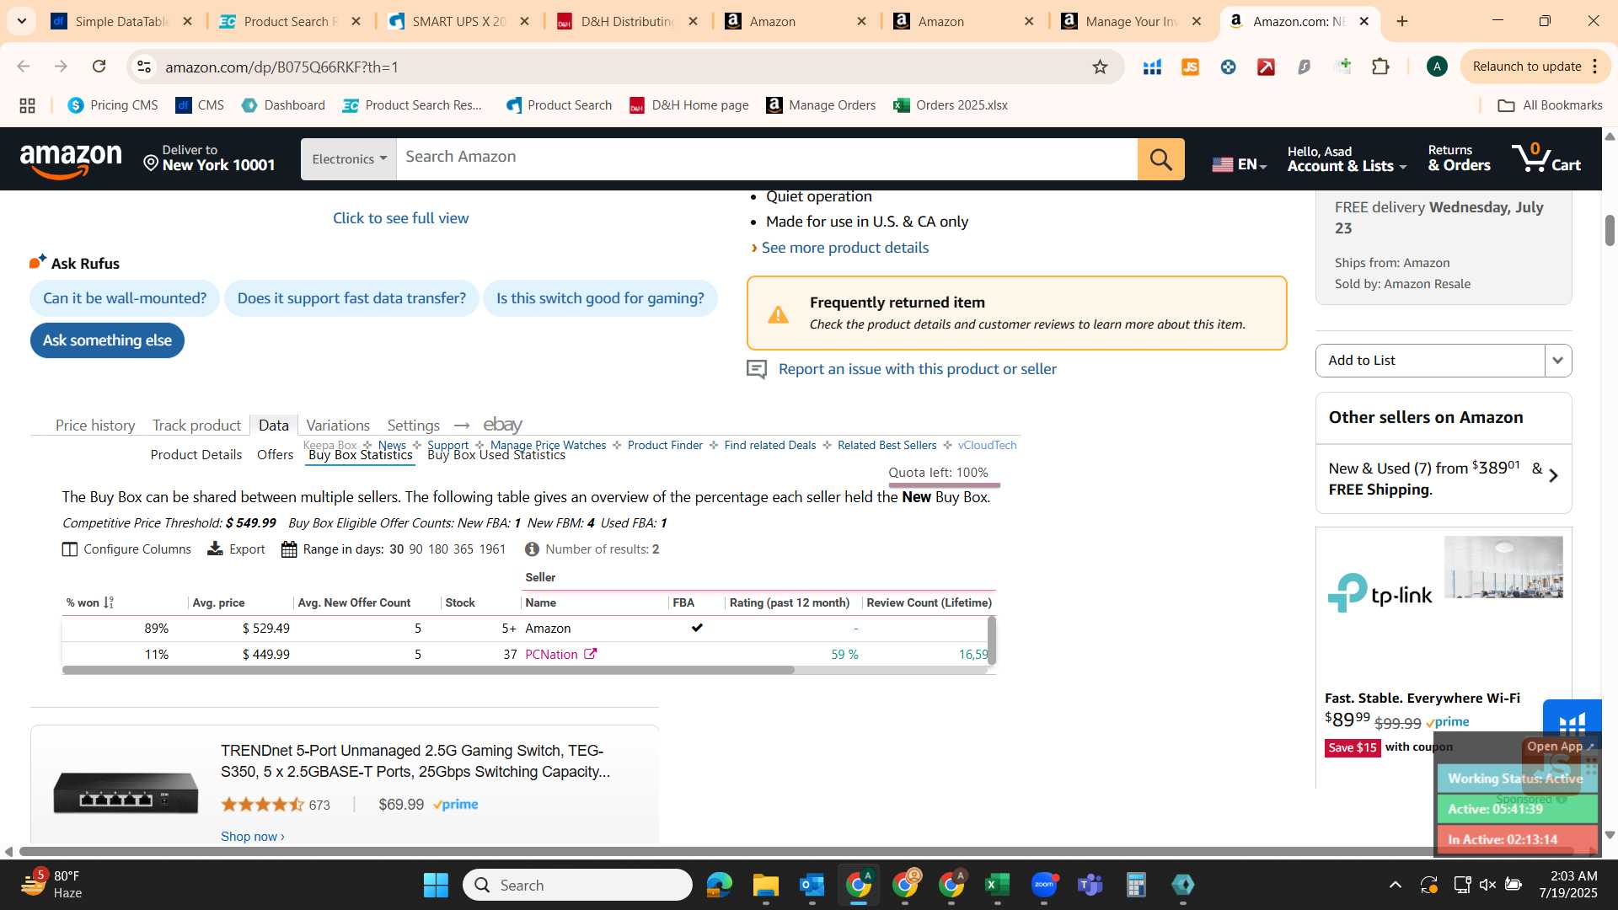Expand New & Used (7) offers chevron

(1553, 476)
